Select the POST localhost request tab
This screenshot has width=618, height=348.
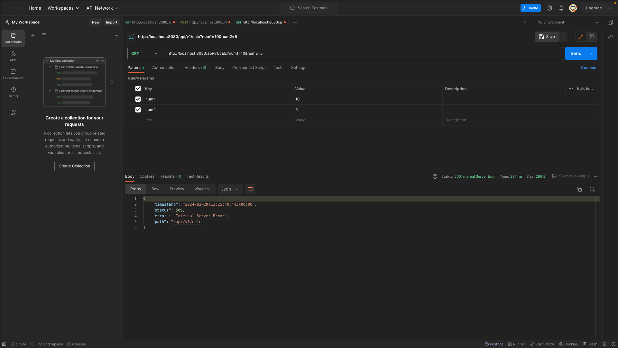click(x=205, y=22)
